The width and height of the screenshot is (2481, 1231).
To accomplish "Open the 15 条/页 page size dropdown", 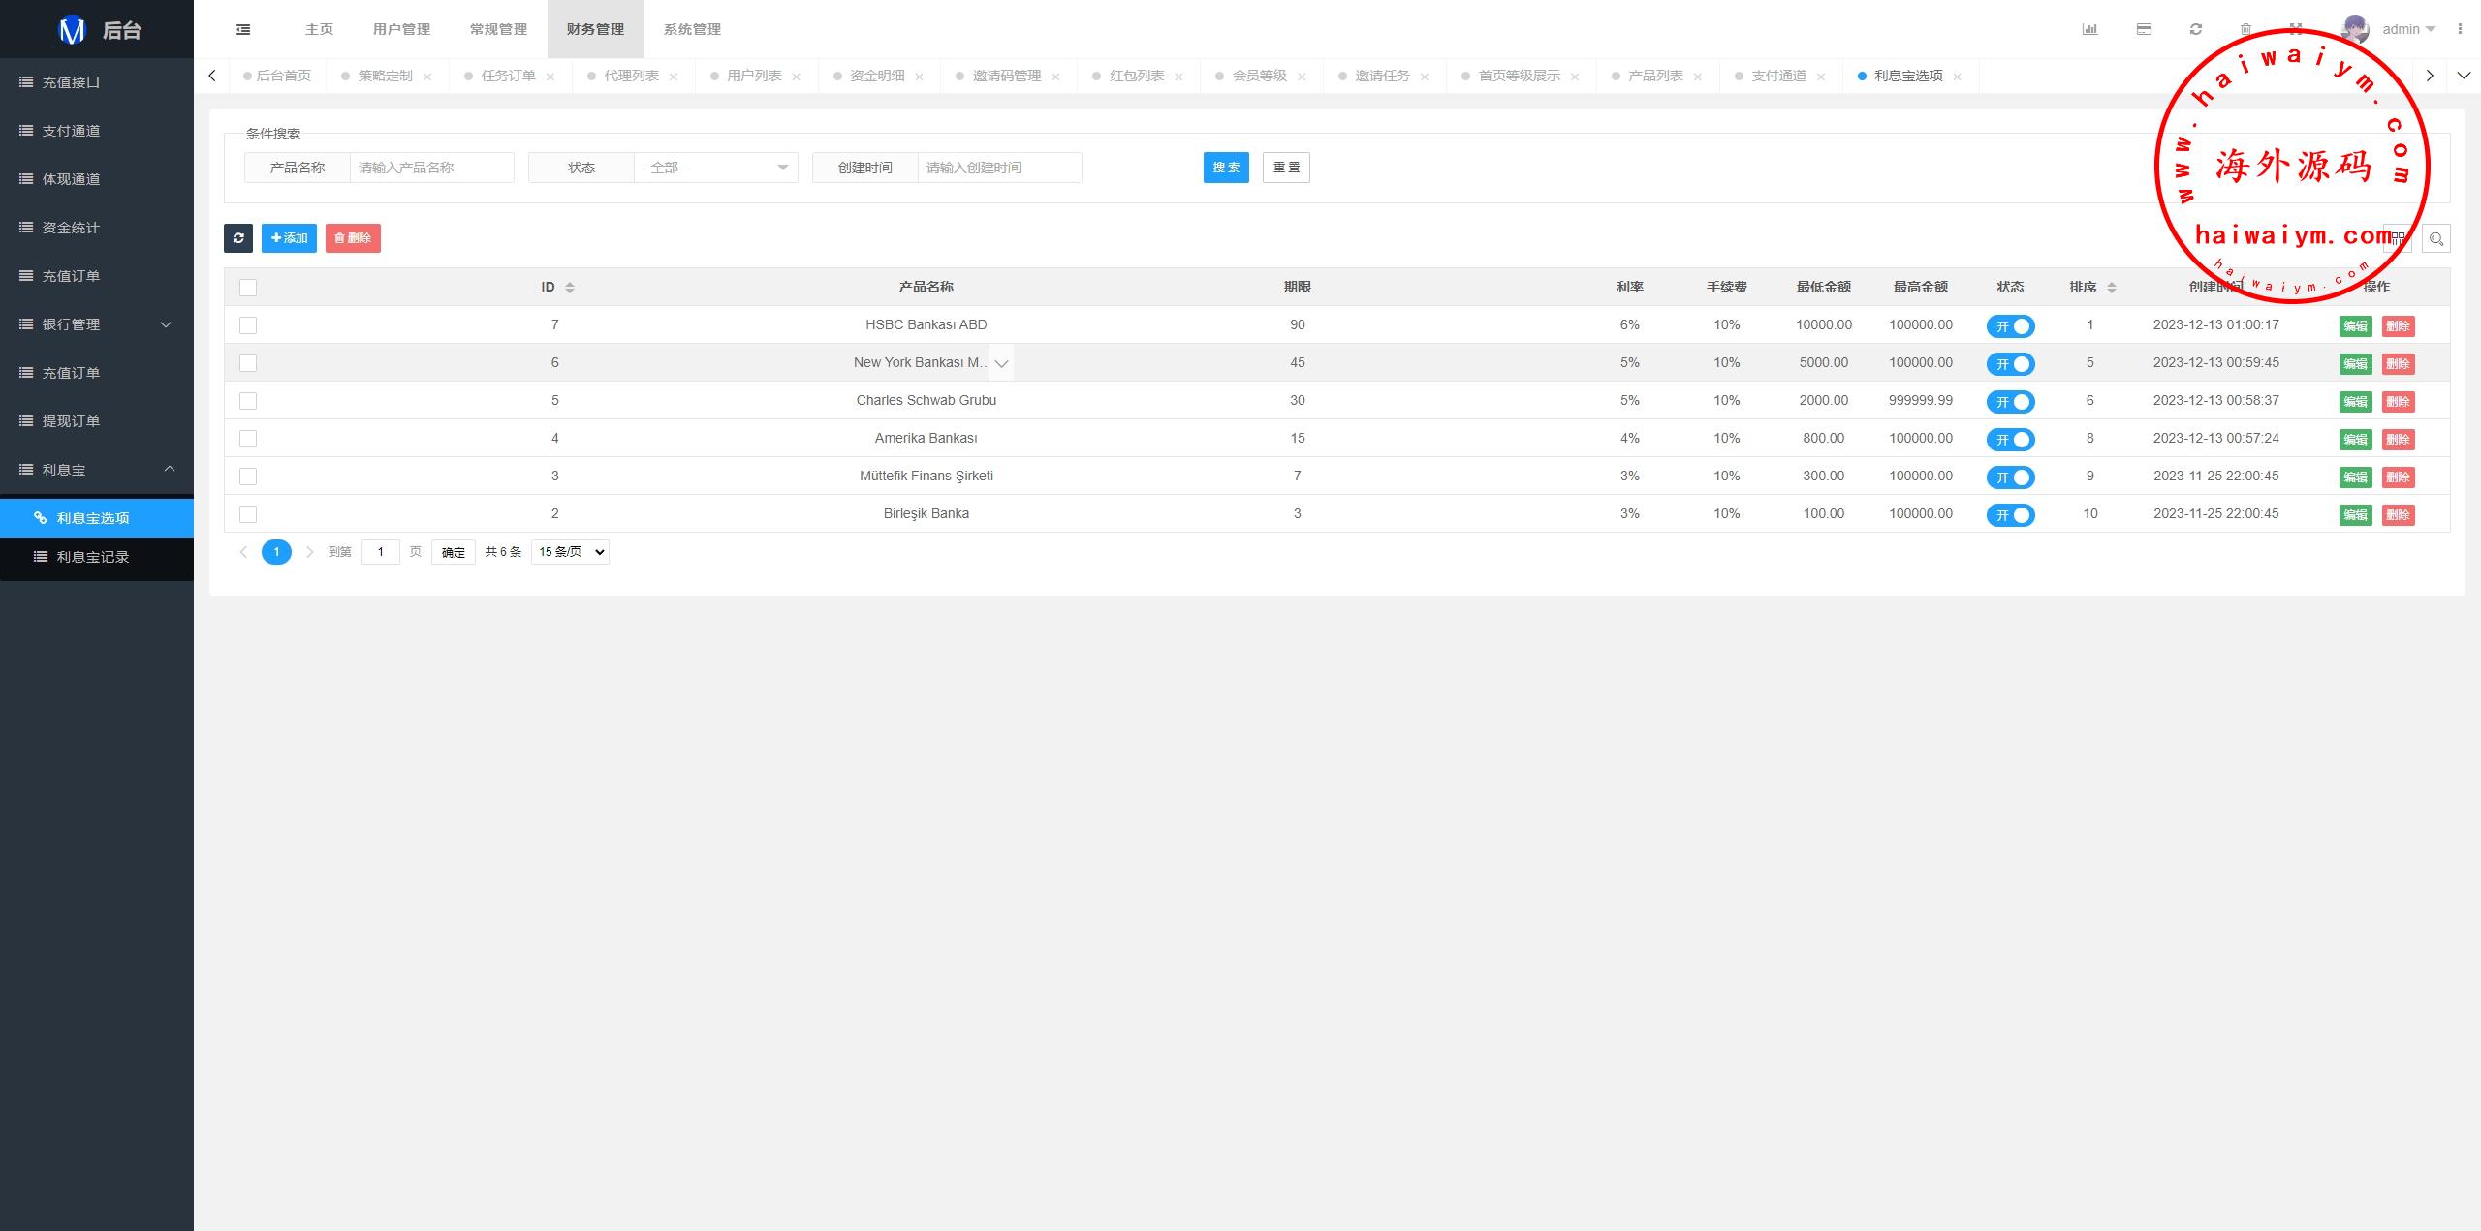I will click(x=570, y=552).
